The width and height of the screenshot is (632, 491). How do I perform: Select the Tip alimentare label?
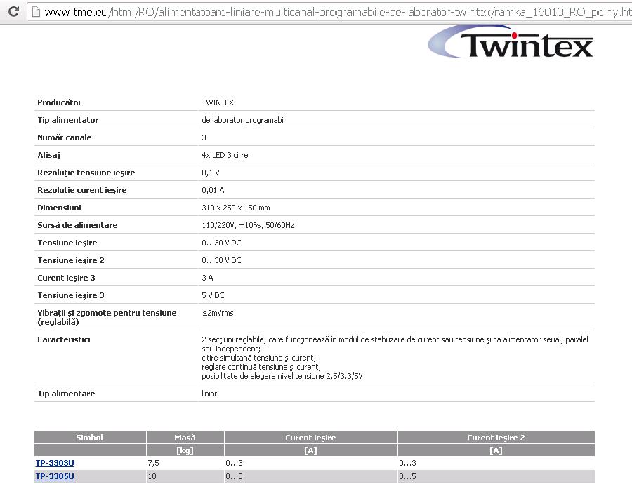66,394
